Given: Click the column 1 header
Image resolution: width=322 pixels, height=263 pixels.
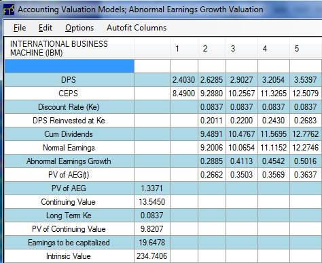Looking at the screenshot, I should [184, 48].
